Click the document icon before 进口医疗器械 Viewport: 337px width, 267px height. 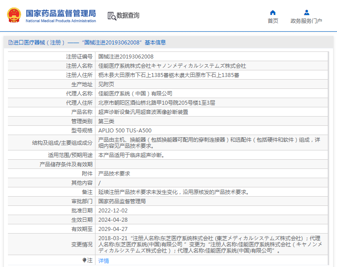click(x=10, y=43)
